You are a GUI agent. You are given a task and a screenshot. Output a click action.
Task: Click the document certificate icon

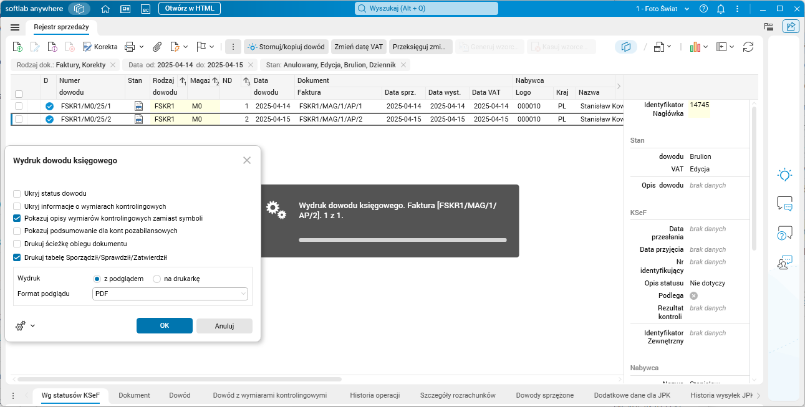(x=175, y=47)
